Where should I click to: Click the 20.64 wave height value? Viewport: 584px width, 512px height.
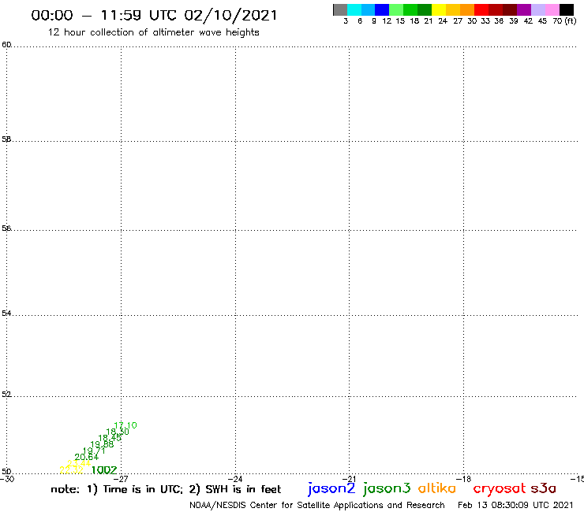(x=86, y=457)
